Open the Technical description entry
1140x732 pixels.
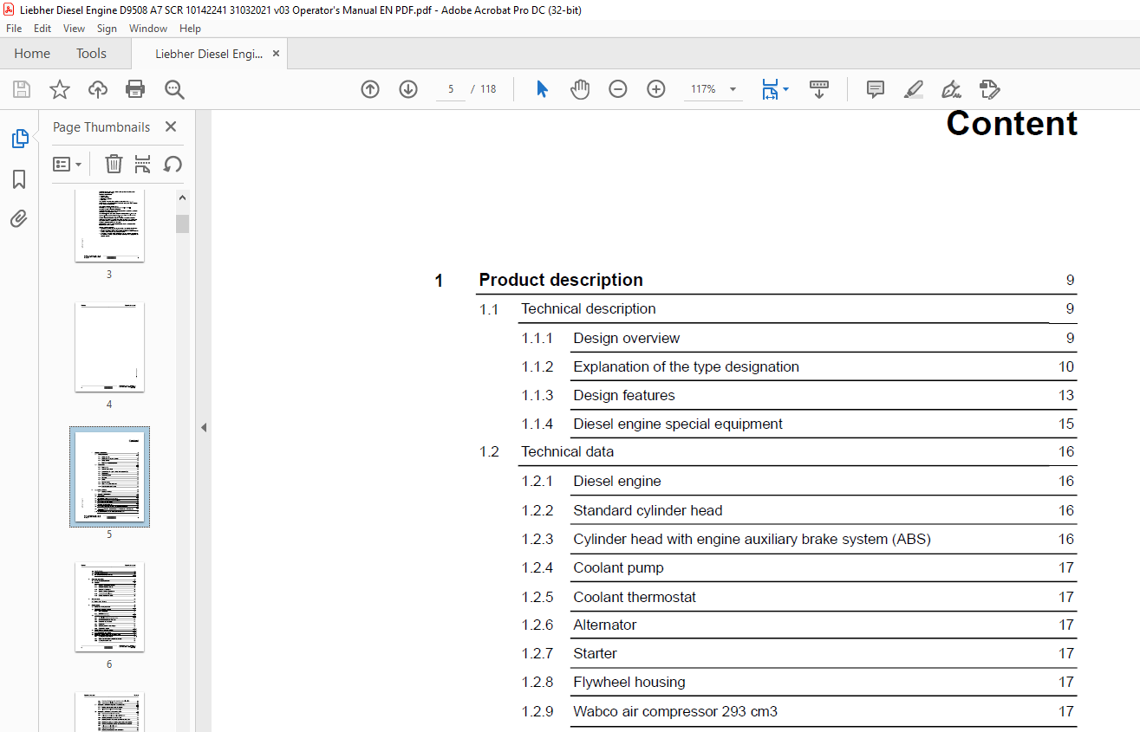pos(589,309)
